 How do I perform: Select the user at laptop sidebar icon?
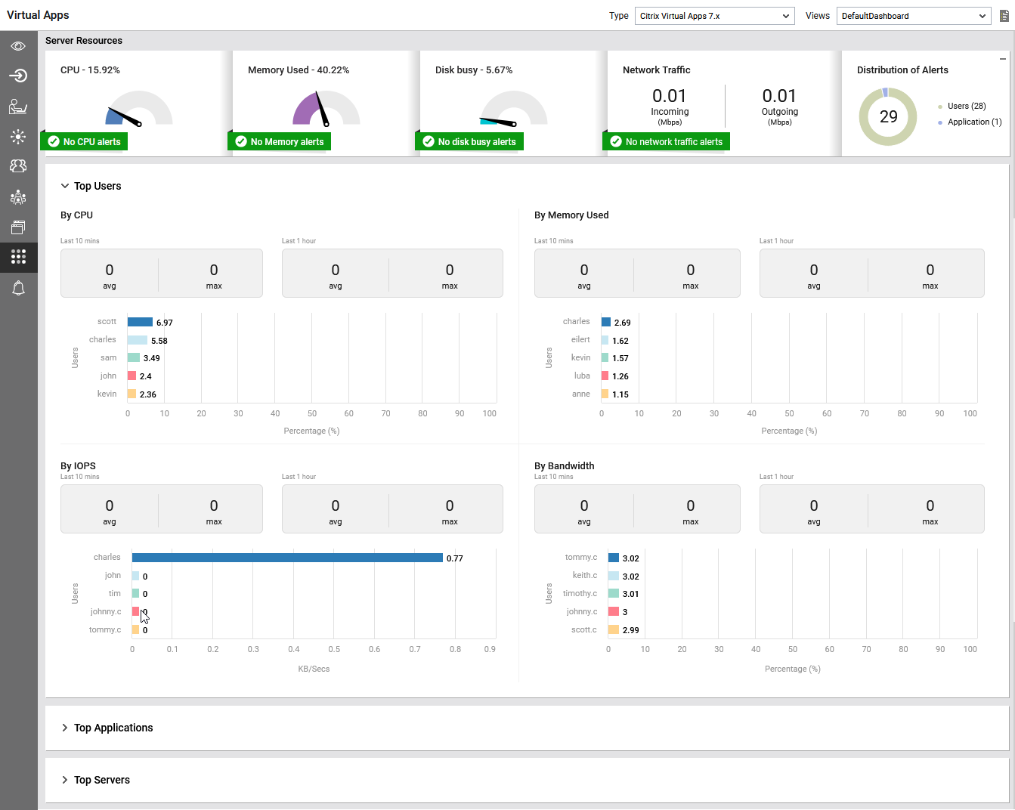click(18, 107)
